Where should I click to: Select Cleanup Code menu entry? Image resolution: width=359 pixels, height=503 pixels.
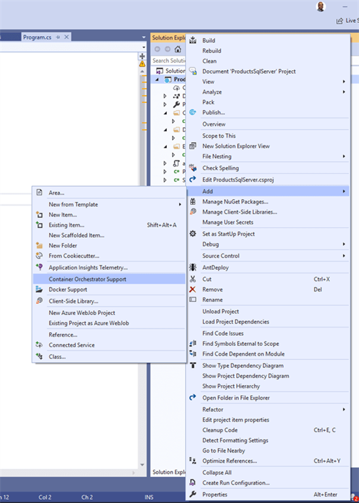pos(268,430)
